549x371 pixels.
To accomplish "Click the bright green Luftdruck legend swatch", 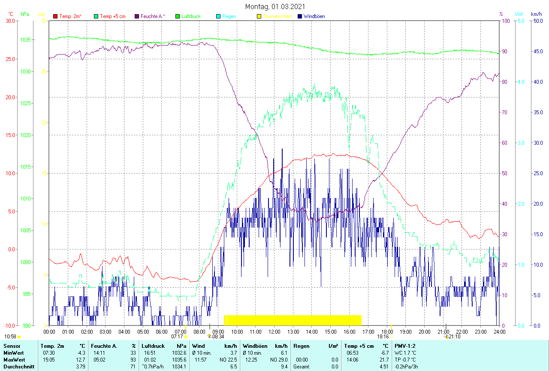I will 178,16.
